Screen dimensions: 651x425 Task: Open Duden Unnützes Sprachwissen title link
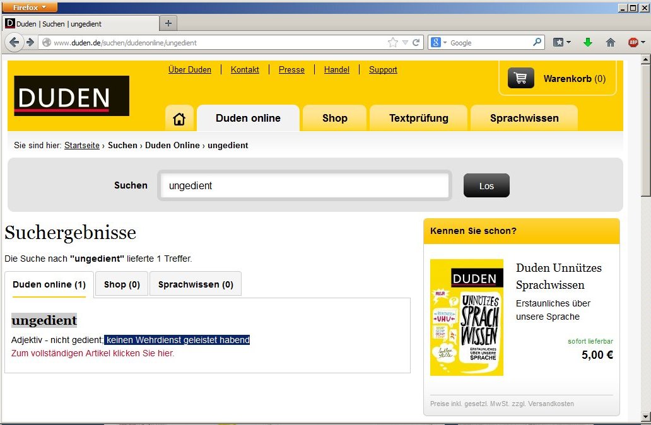[558, 276]
